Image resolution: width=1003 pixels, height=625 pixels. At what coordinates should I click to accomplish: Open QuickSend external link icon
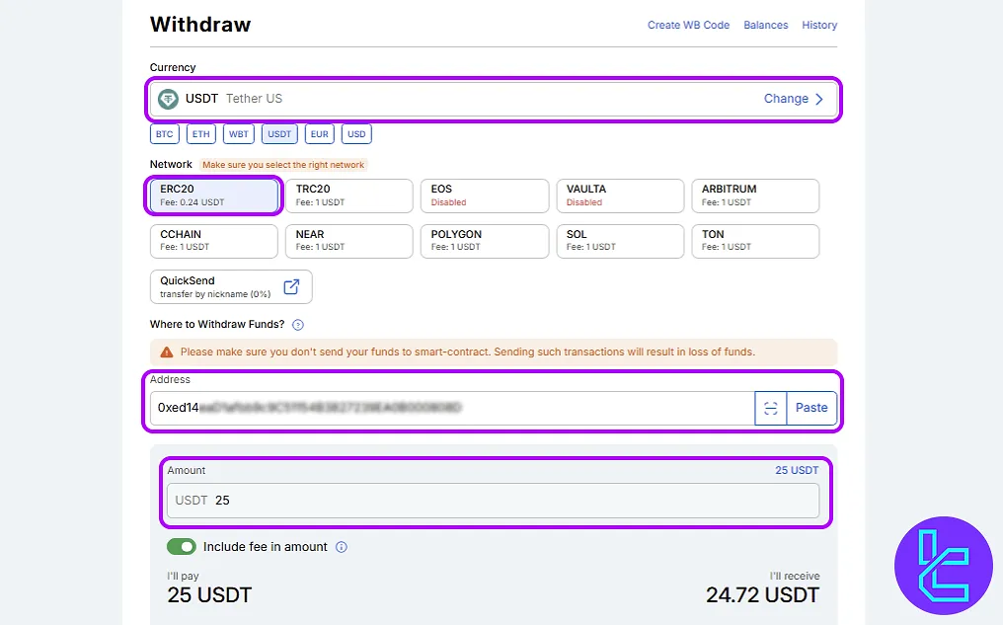click(x=291, y=286)
